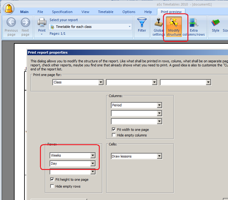Expand the Period columns dropdown

159,105
